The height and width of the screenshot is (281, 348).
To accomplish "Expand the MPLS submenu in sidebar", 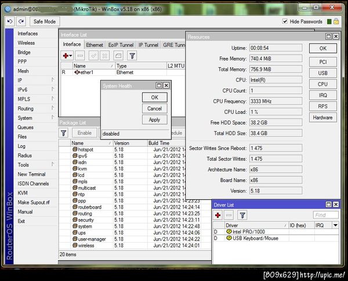I will 53,98.
